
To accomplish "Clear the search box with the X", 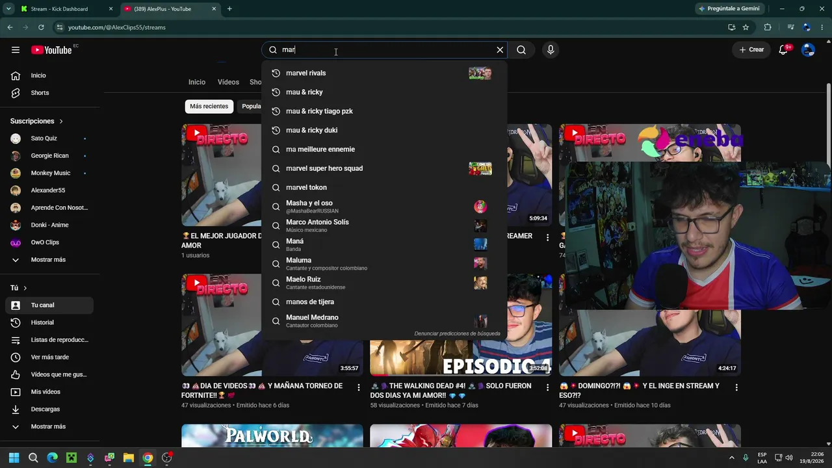I will (x=500, y=50).
